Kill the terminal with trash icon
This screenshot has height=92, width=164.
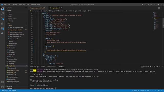(x=157, y=67)
